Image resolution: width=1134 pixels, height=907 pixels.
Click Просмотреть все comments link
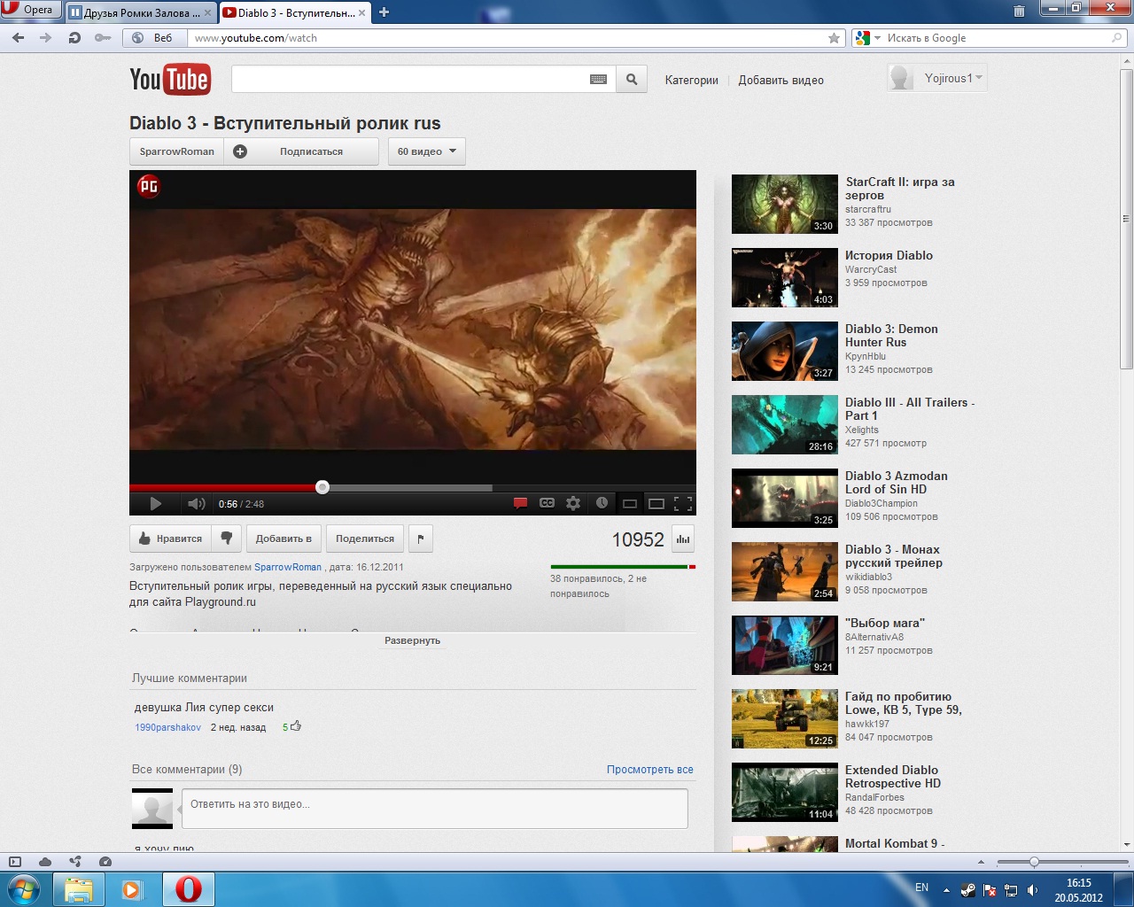650,770
